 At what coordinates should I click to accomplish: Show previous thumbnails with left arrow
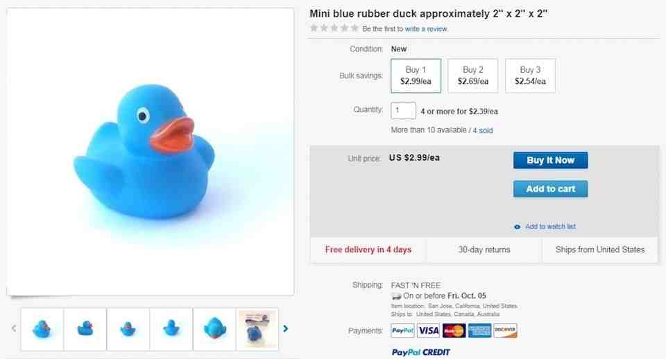click(14, 329)
